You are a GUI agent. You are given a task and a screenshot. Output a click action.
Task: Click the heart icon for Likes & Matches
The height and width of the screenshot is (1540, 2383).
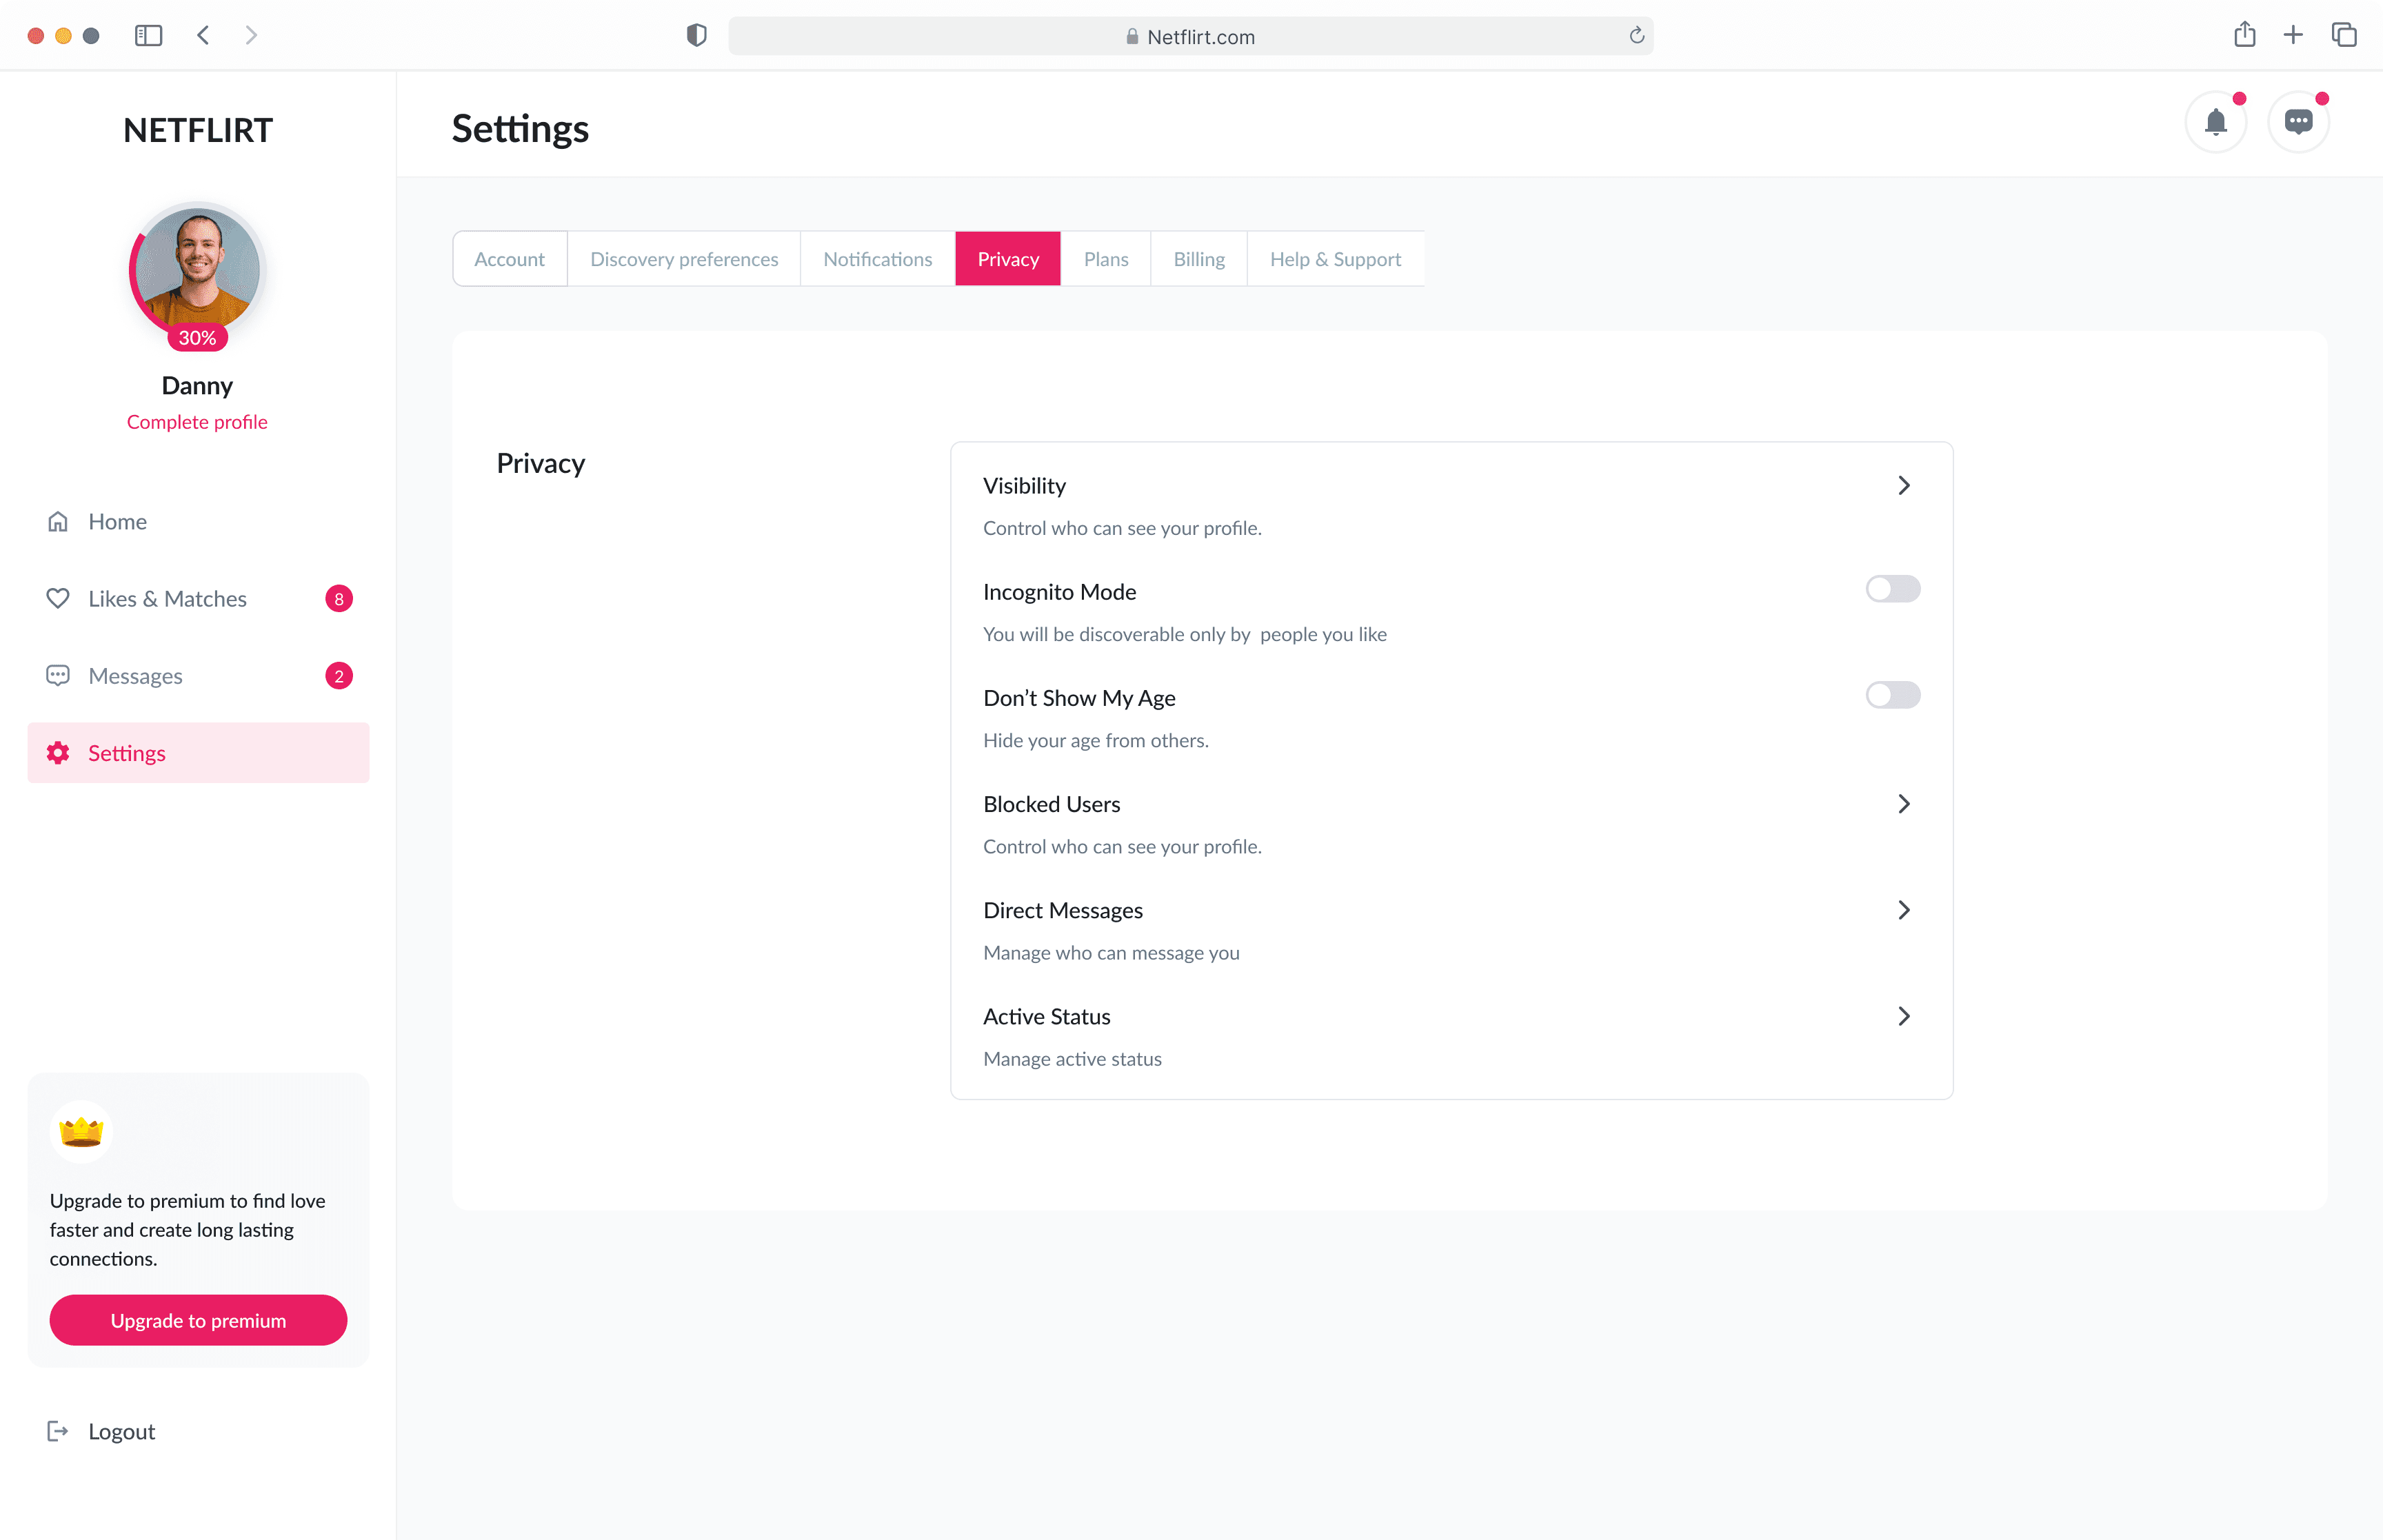58,598
